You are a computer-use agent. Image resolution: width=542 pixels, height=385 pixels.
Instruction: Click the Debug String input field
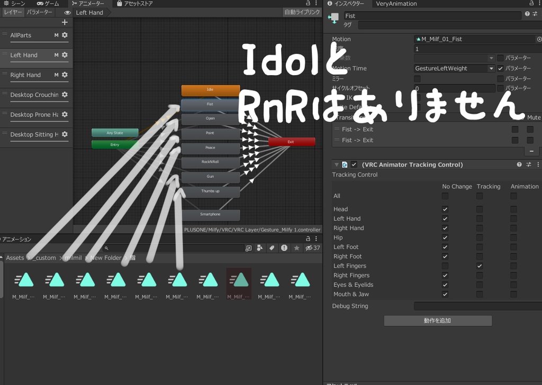(x=478, y=306)
